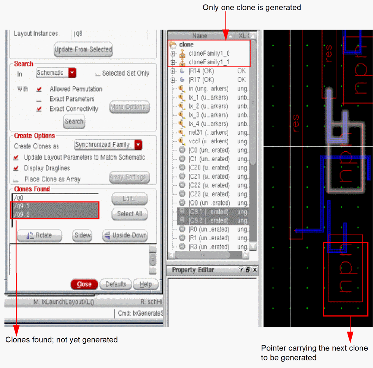Click the |C22 ungenerated instance icon
This screenshot has height=368, width=373.
182,185
